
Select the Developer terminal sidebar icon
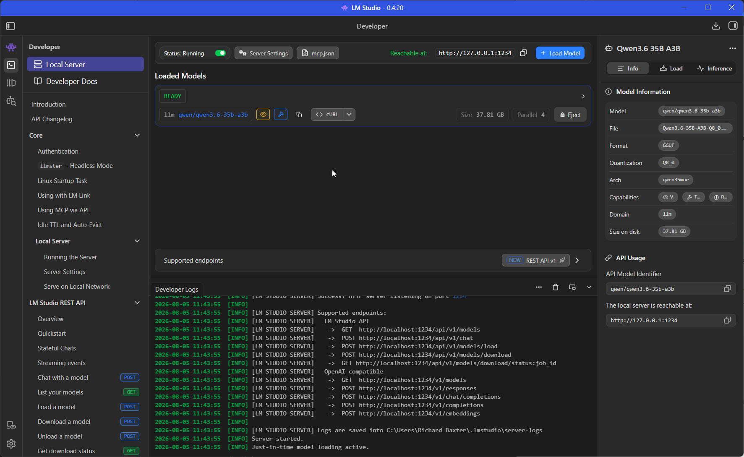tap(11, 65)
